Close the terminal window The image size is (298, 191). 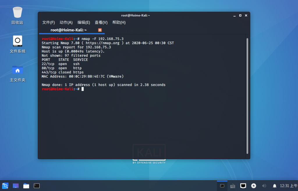click(x=246, y=15)
